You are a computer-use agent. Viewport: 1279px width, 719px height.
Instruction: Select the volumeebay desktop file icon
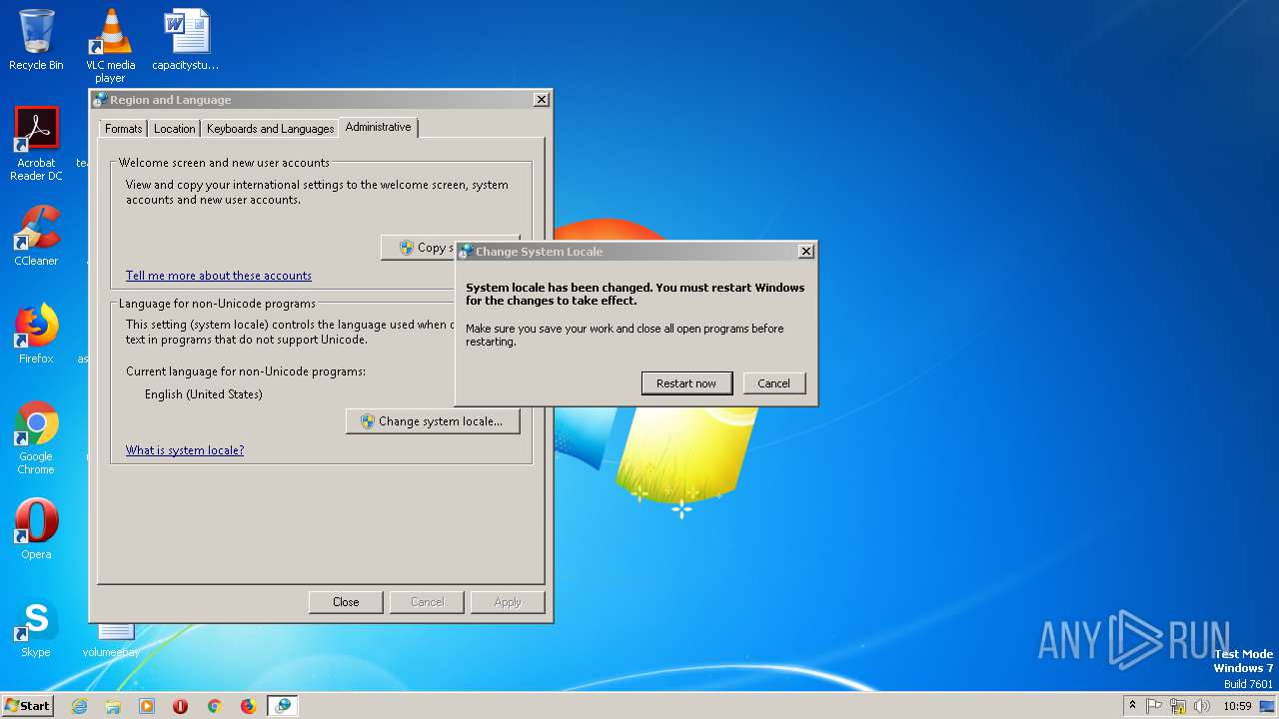111,639
